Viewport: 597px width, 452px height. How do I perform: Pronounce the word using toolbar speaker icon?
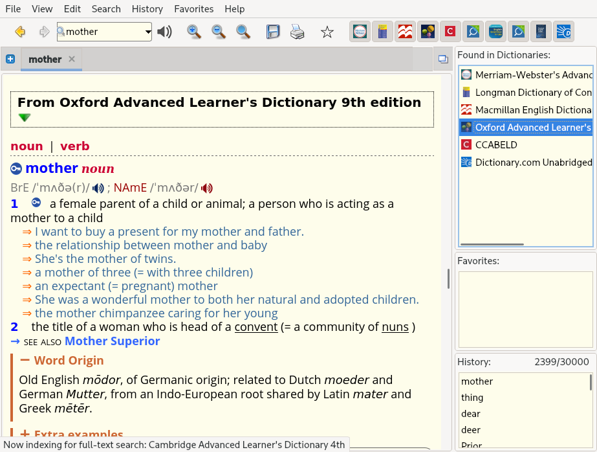pos(164,32)
